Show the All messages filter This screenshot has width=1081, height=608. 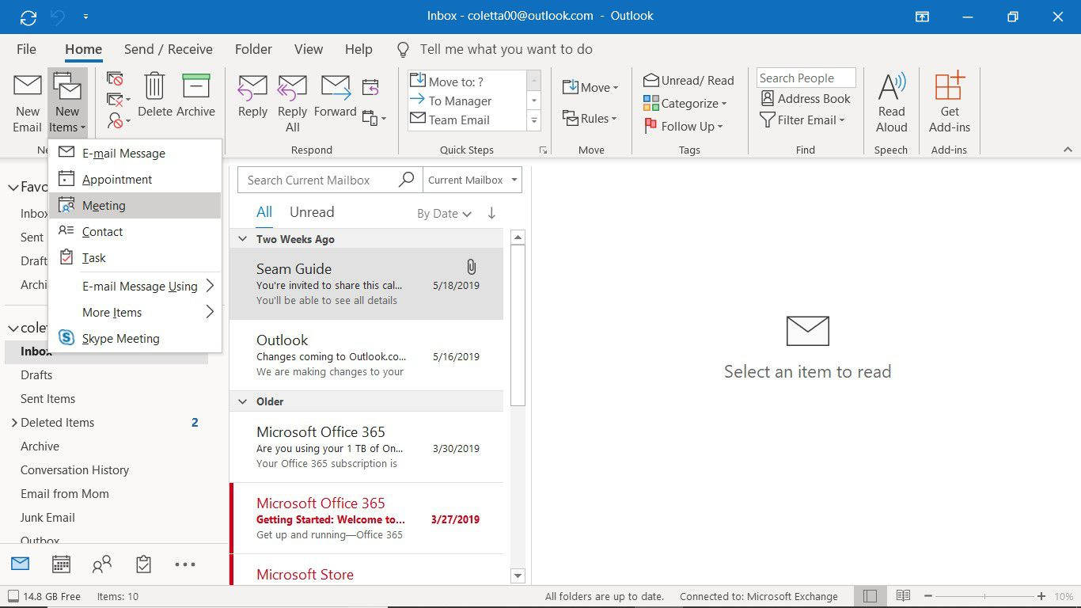point(264,212)
